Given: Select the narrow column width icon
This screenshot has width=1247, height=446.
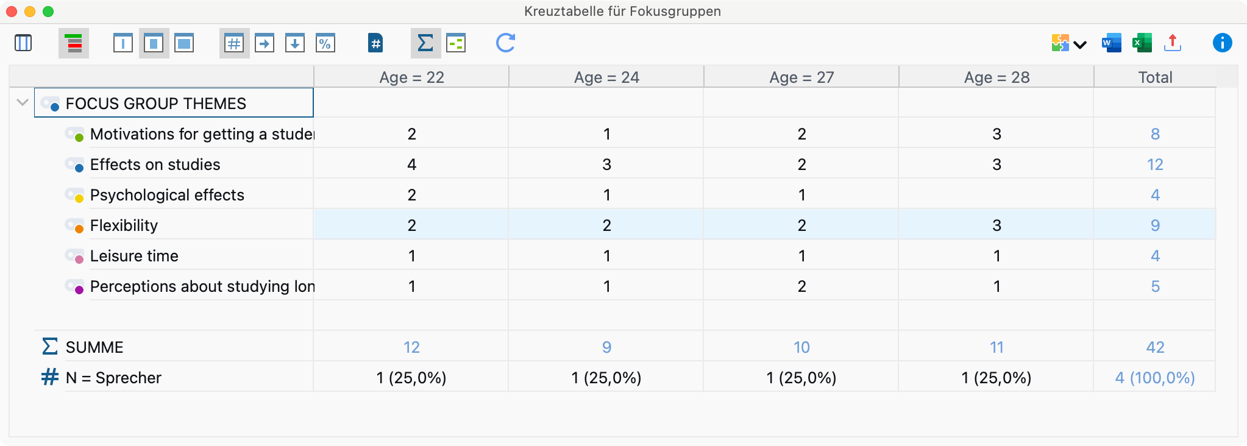Looking at the screenshot, I should click(x=123, y=43).
